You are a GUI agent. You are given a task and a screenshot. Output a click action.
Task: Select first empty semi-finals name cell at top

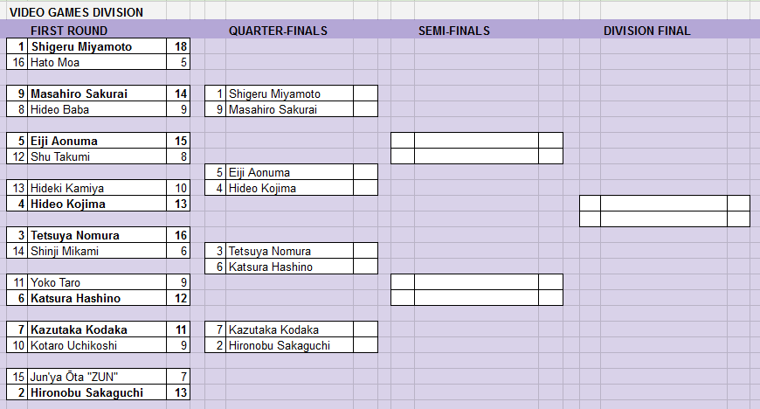[x=476, y=141]
